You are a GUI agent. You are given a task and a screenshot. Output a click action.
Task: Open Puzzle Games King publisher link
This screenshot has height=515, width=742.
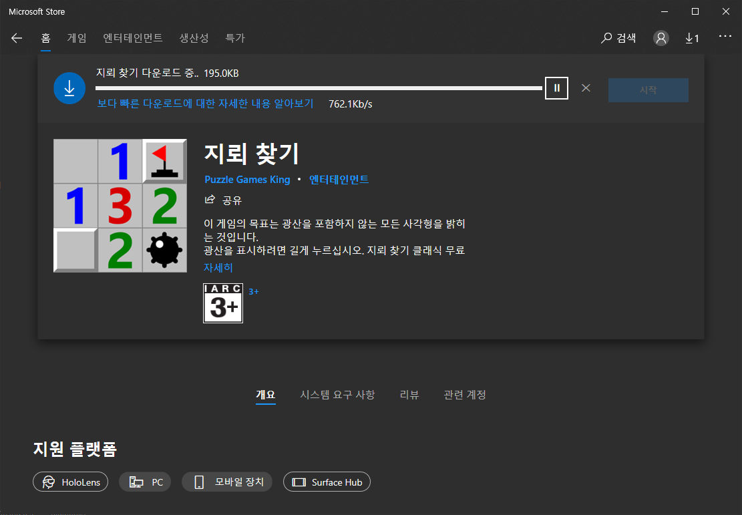pyautogui.click(x=247, y=180)
